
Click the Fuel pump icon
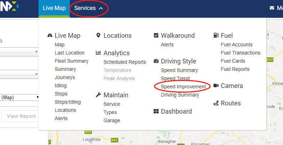pyautogui.click(x=216, y=35)
